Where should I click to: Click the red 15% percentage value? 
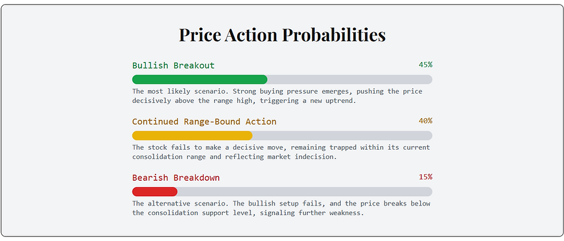(425, 177)
